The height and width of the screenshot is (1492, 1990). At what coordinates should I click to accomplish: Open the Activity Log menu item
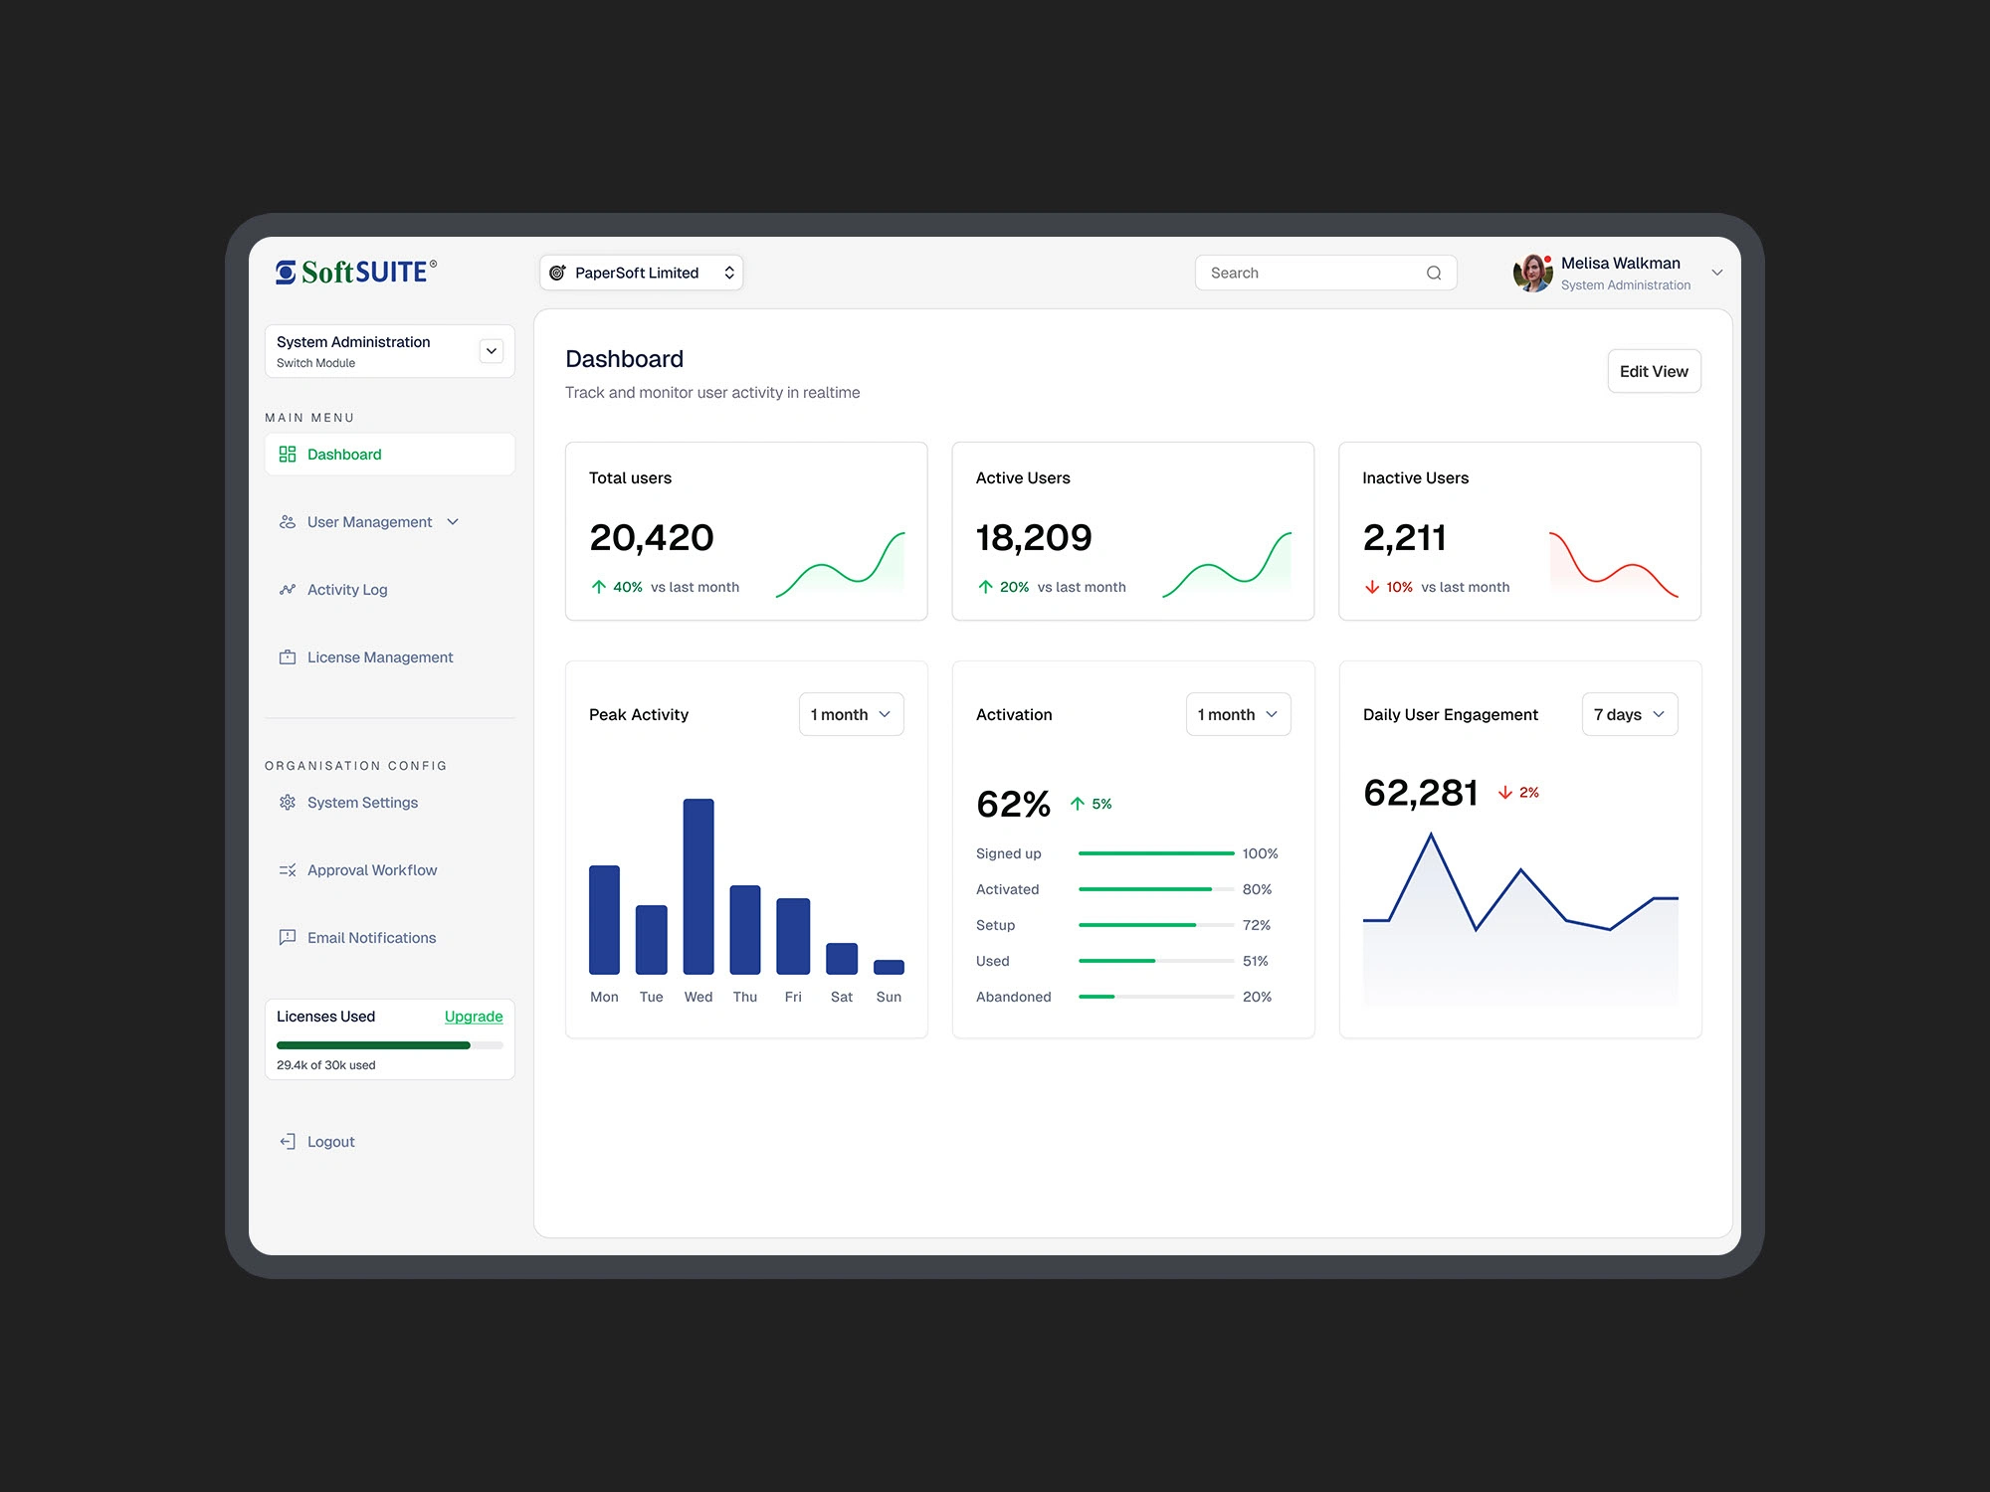pos(347,590)
